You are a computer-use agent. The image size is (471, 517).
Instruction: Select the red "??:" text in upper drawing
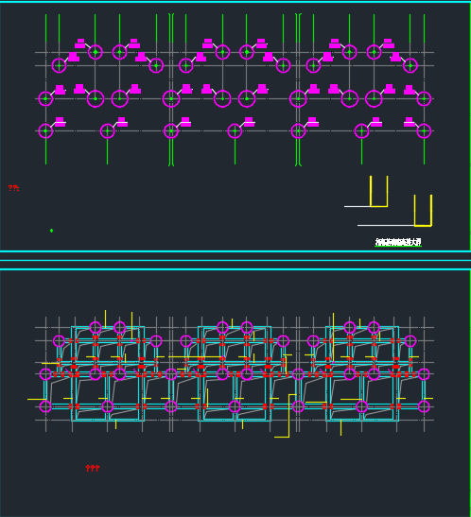pos(13,188)
